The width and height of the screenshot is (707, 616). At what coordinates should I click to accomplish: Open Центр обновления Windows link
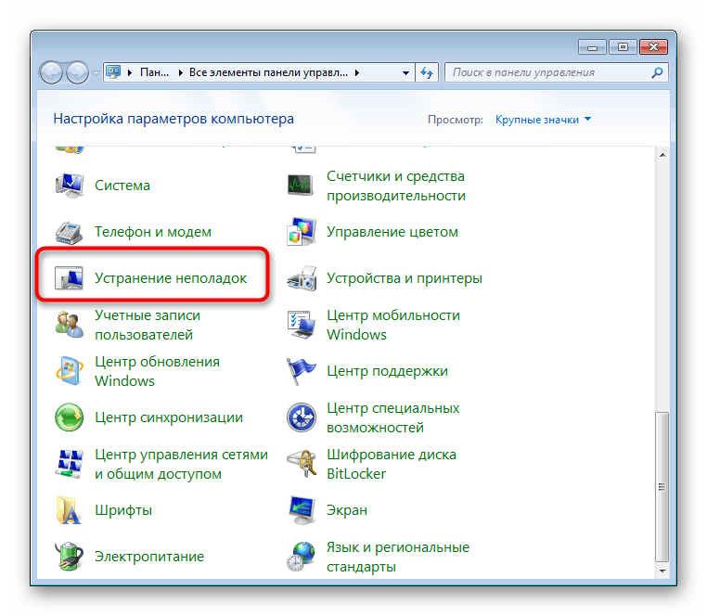tap(157, 371)
